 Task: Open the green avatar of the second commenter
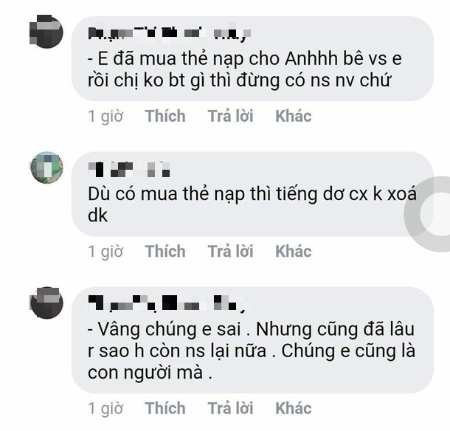tap(46, 168)
